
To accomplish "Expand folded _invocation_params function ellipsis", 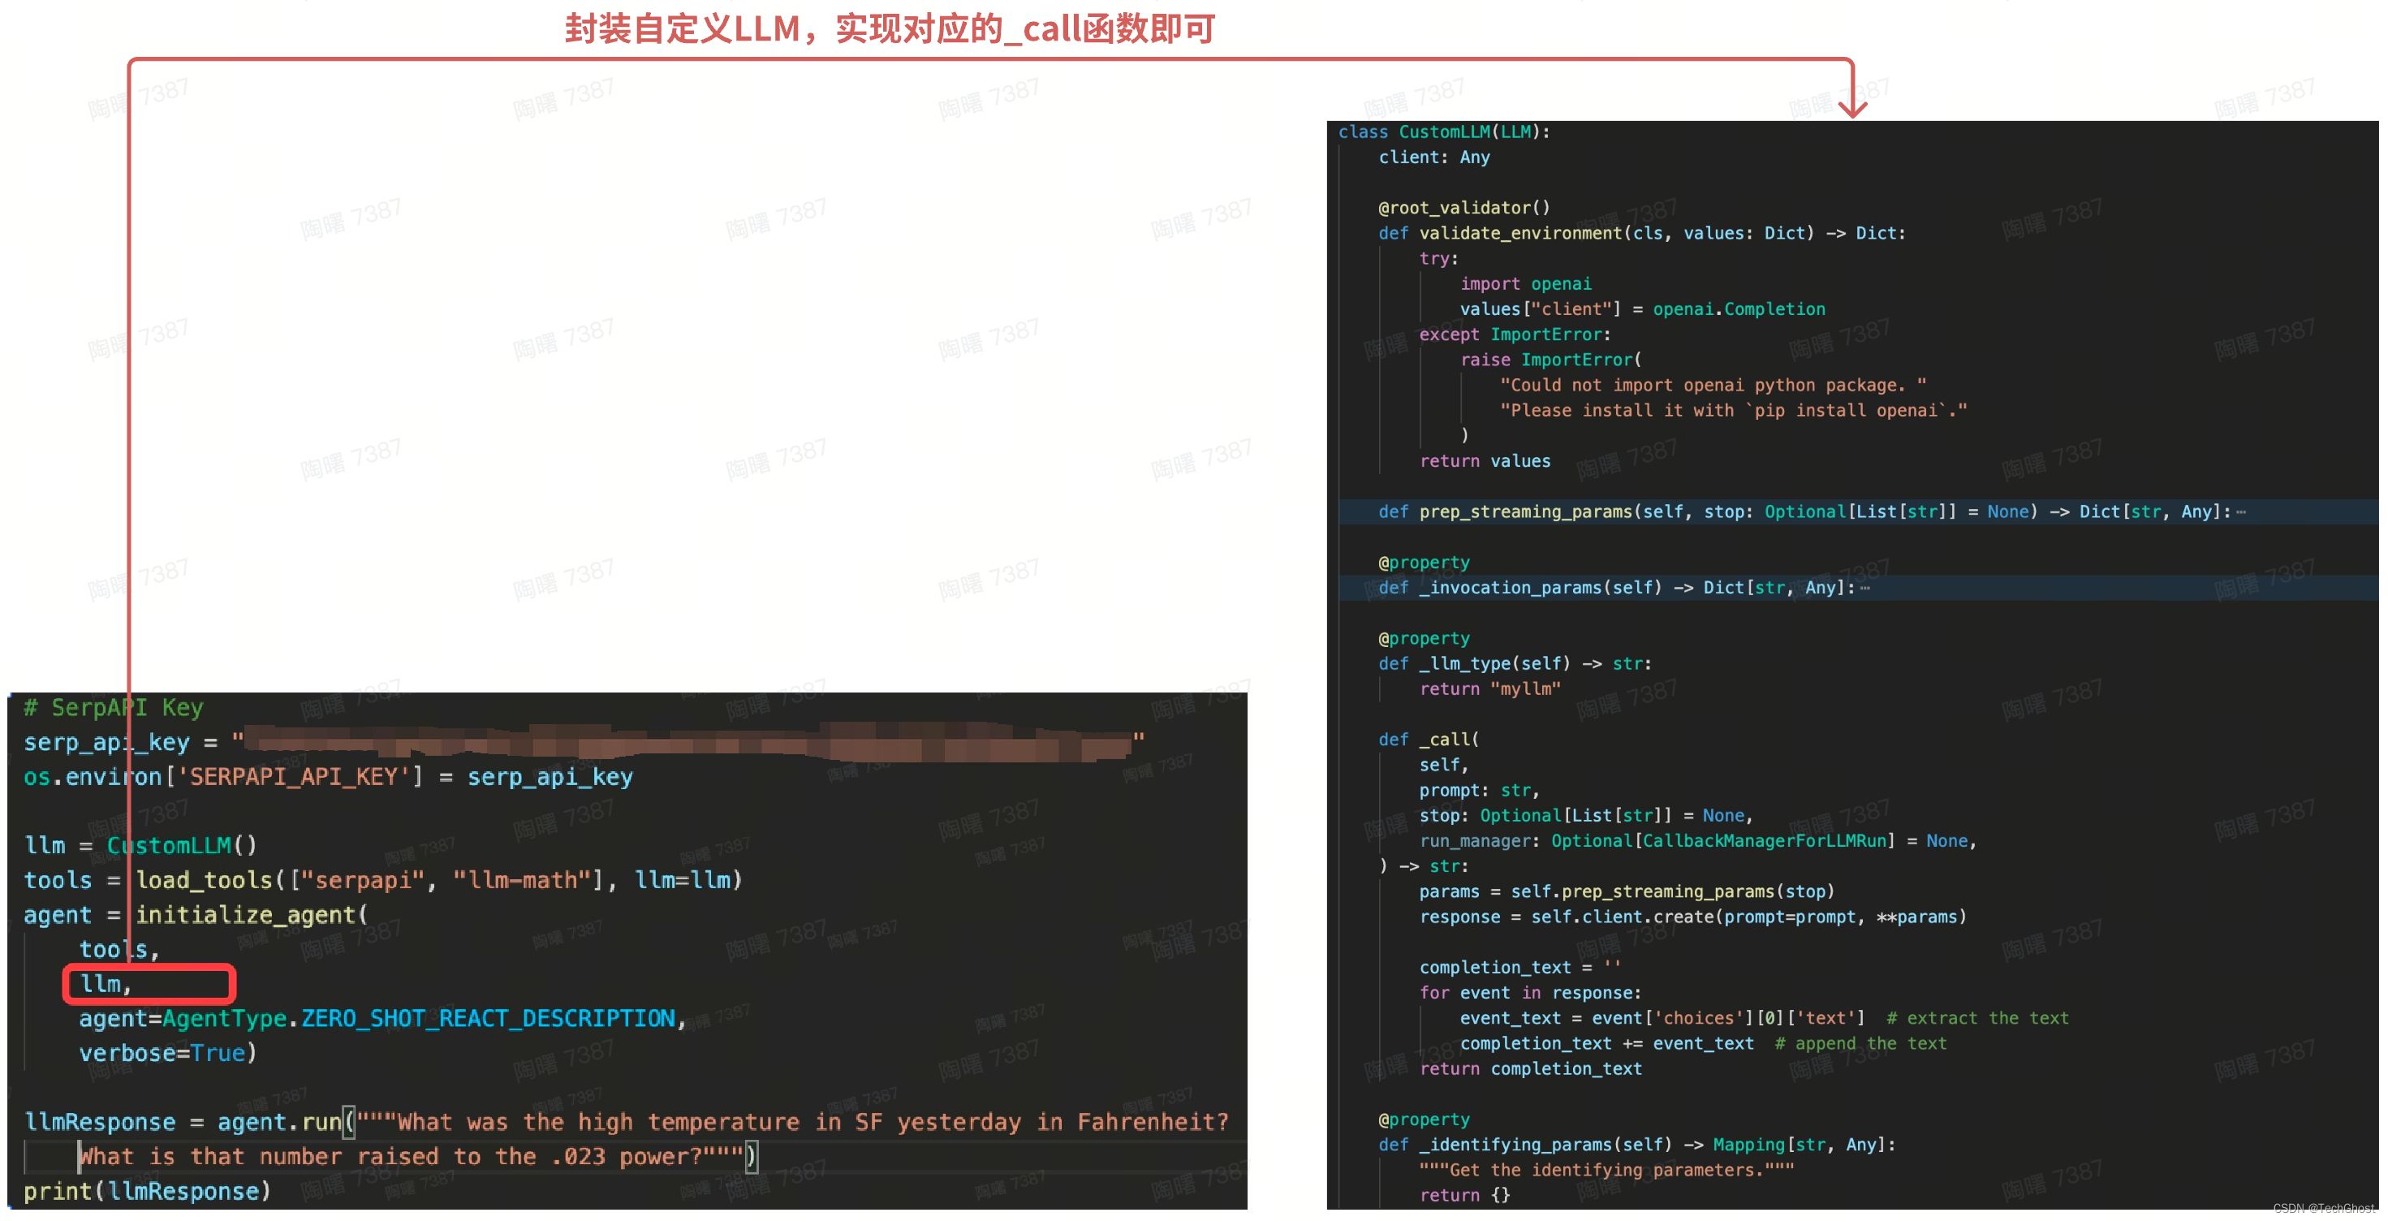I will point(1864,589).
